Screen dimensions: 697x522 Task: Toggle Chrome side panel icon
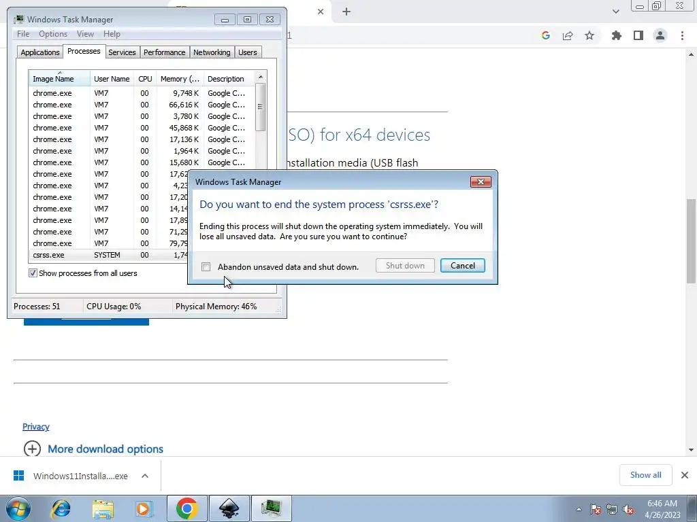pyautogui.click(x=638, y=35)
